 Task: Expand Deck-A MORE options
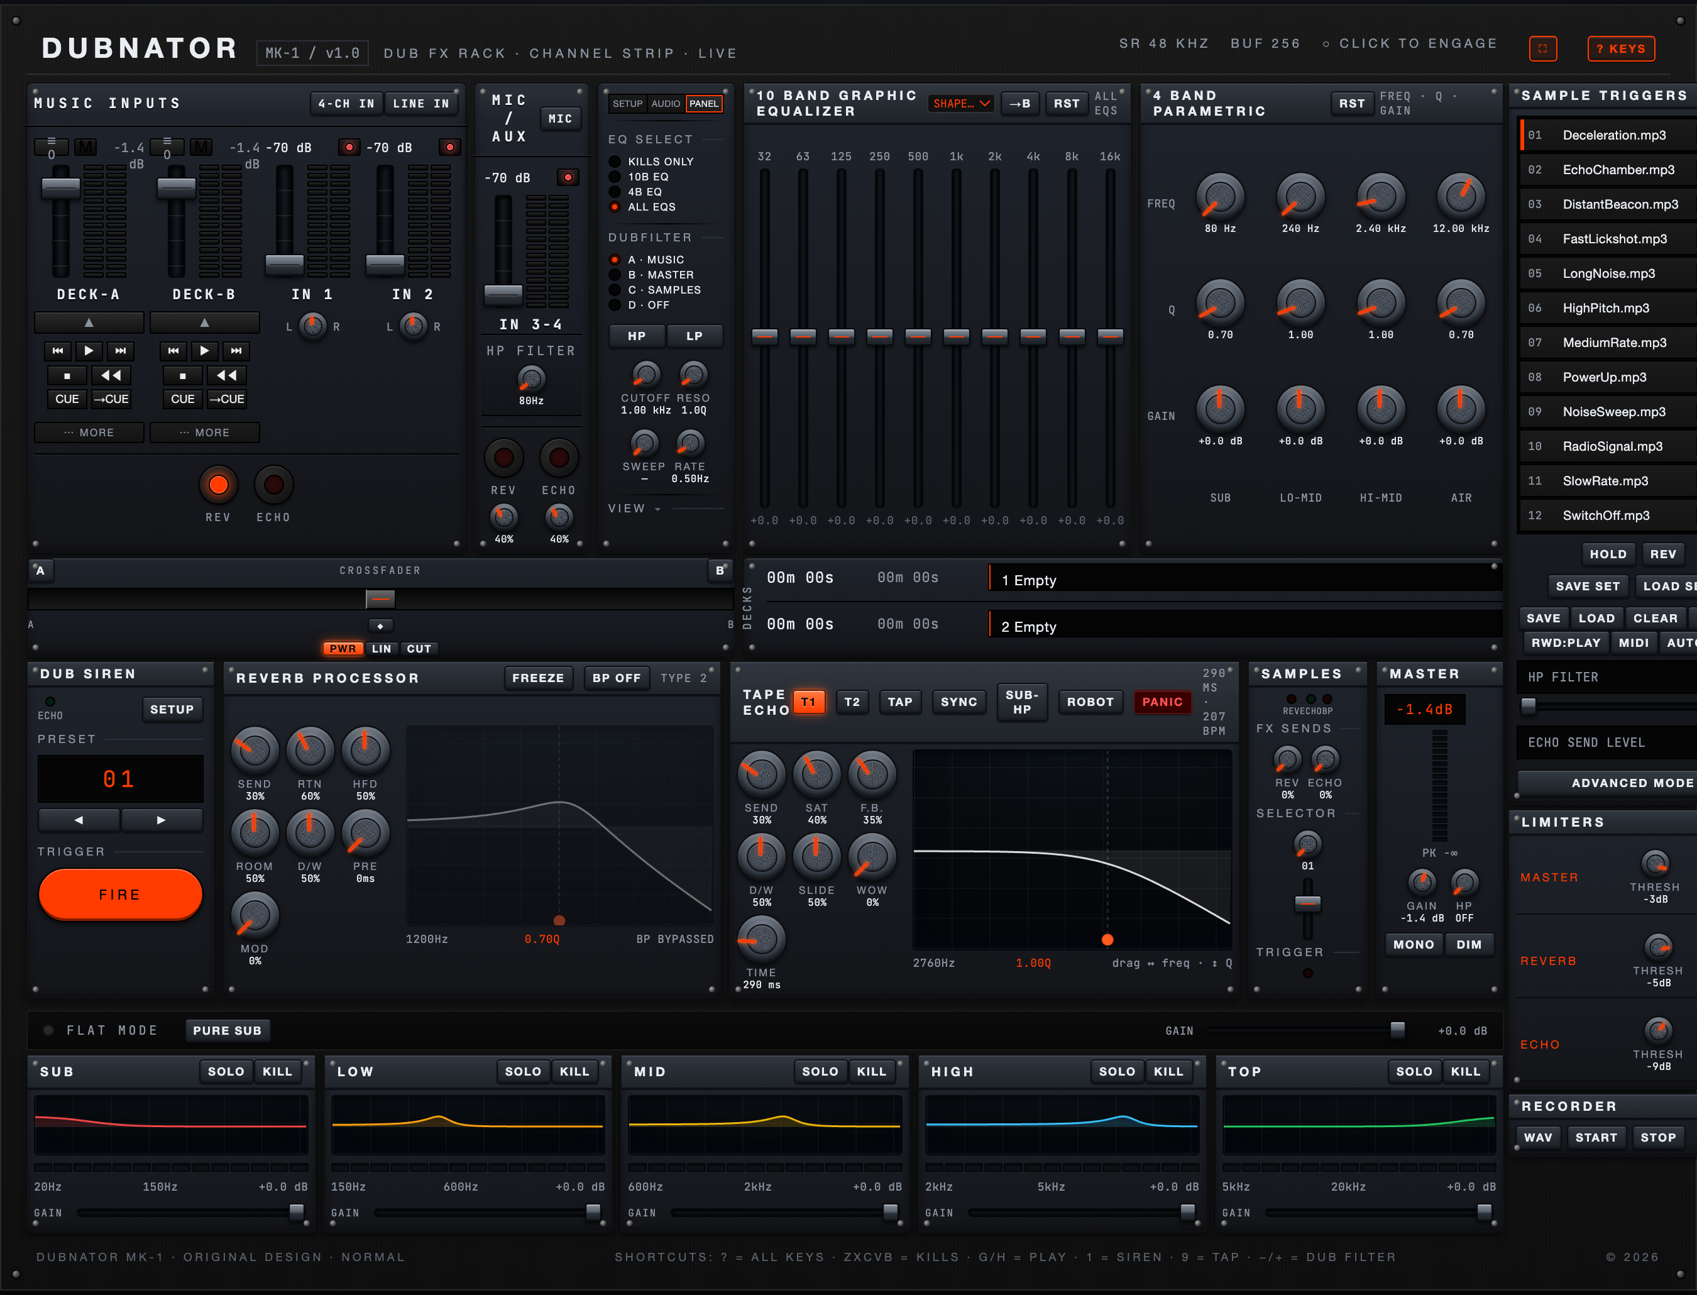point(89,433)
